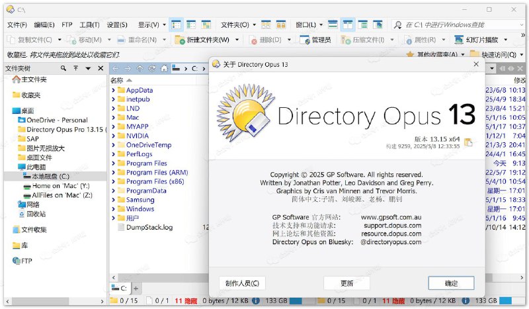
Task: Click the Up arrow navigation icon
Action: (140, 68)
